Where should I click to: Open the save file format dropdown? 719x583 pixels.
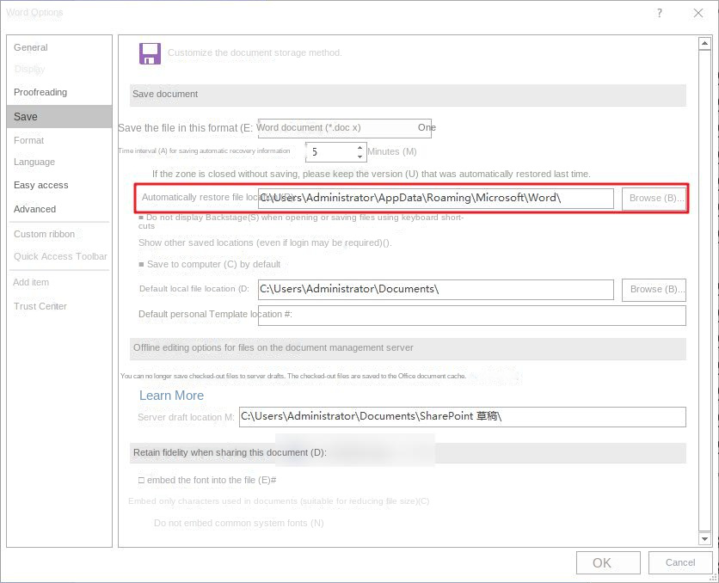click(x=344, y=127)
